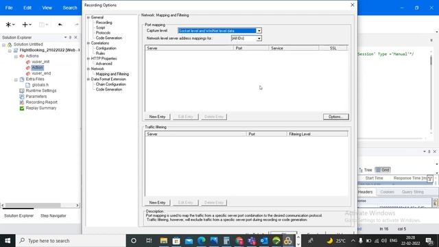The width and height of the screenshot is (439, 247).
Task: Click the taskbar search box
Action: 71,241
